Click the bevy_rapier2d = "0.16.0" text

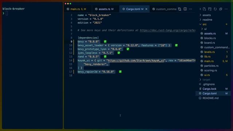pos(96,72)
